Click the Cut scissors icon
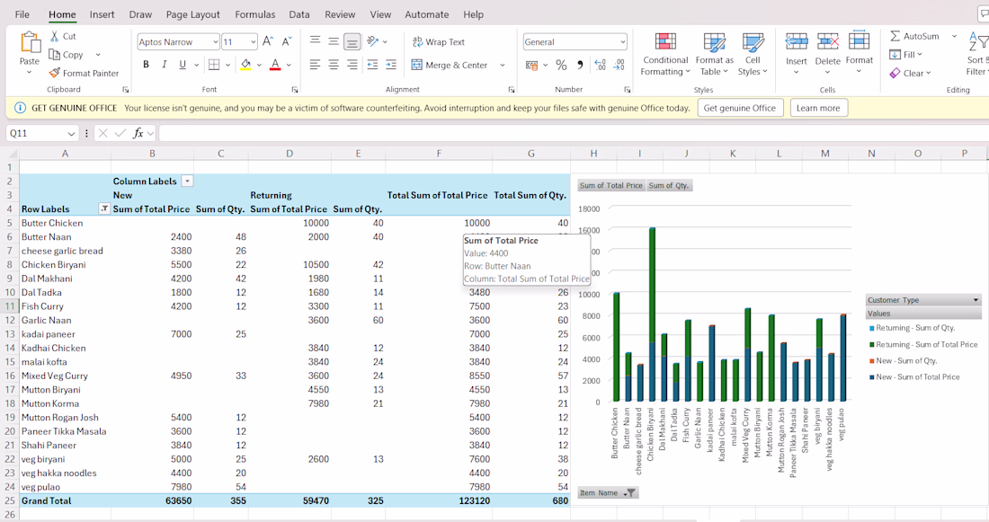 (55, 36)
